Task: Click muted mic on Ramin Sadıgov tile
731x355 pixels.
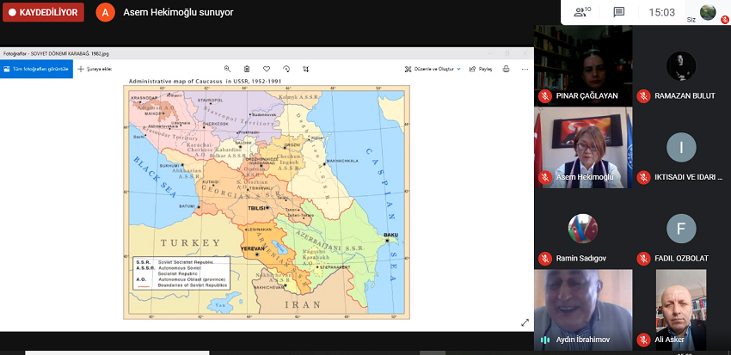Action: [x=544, y=259]
